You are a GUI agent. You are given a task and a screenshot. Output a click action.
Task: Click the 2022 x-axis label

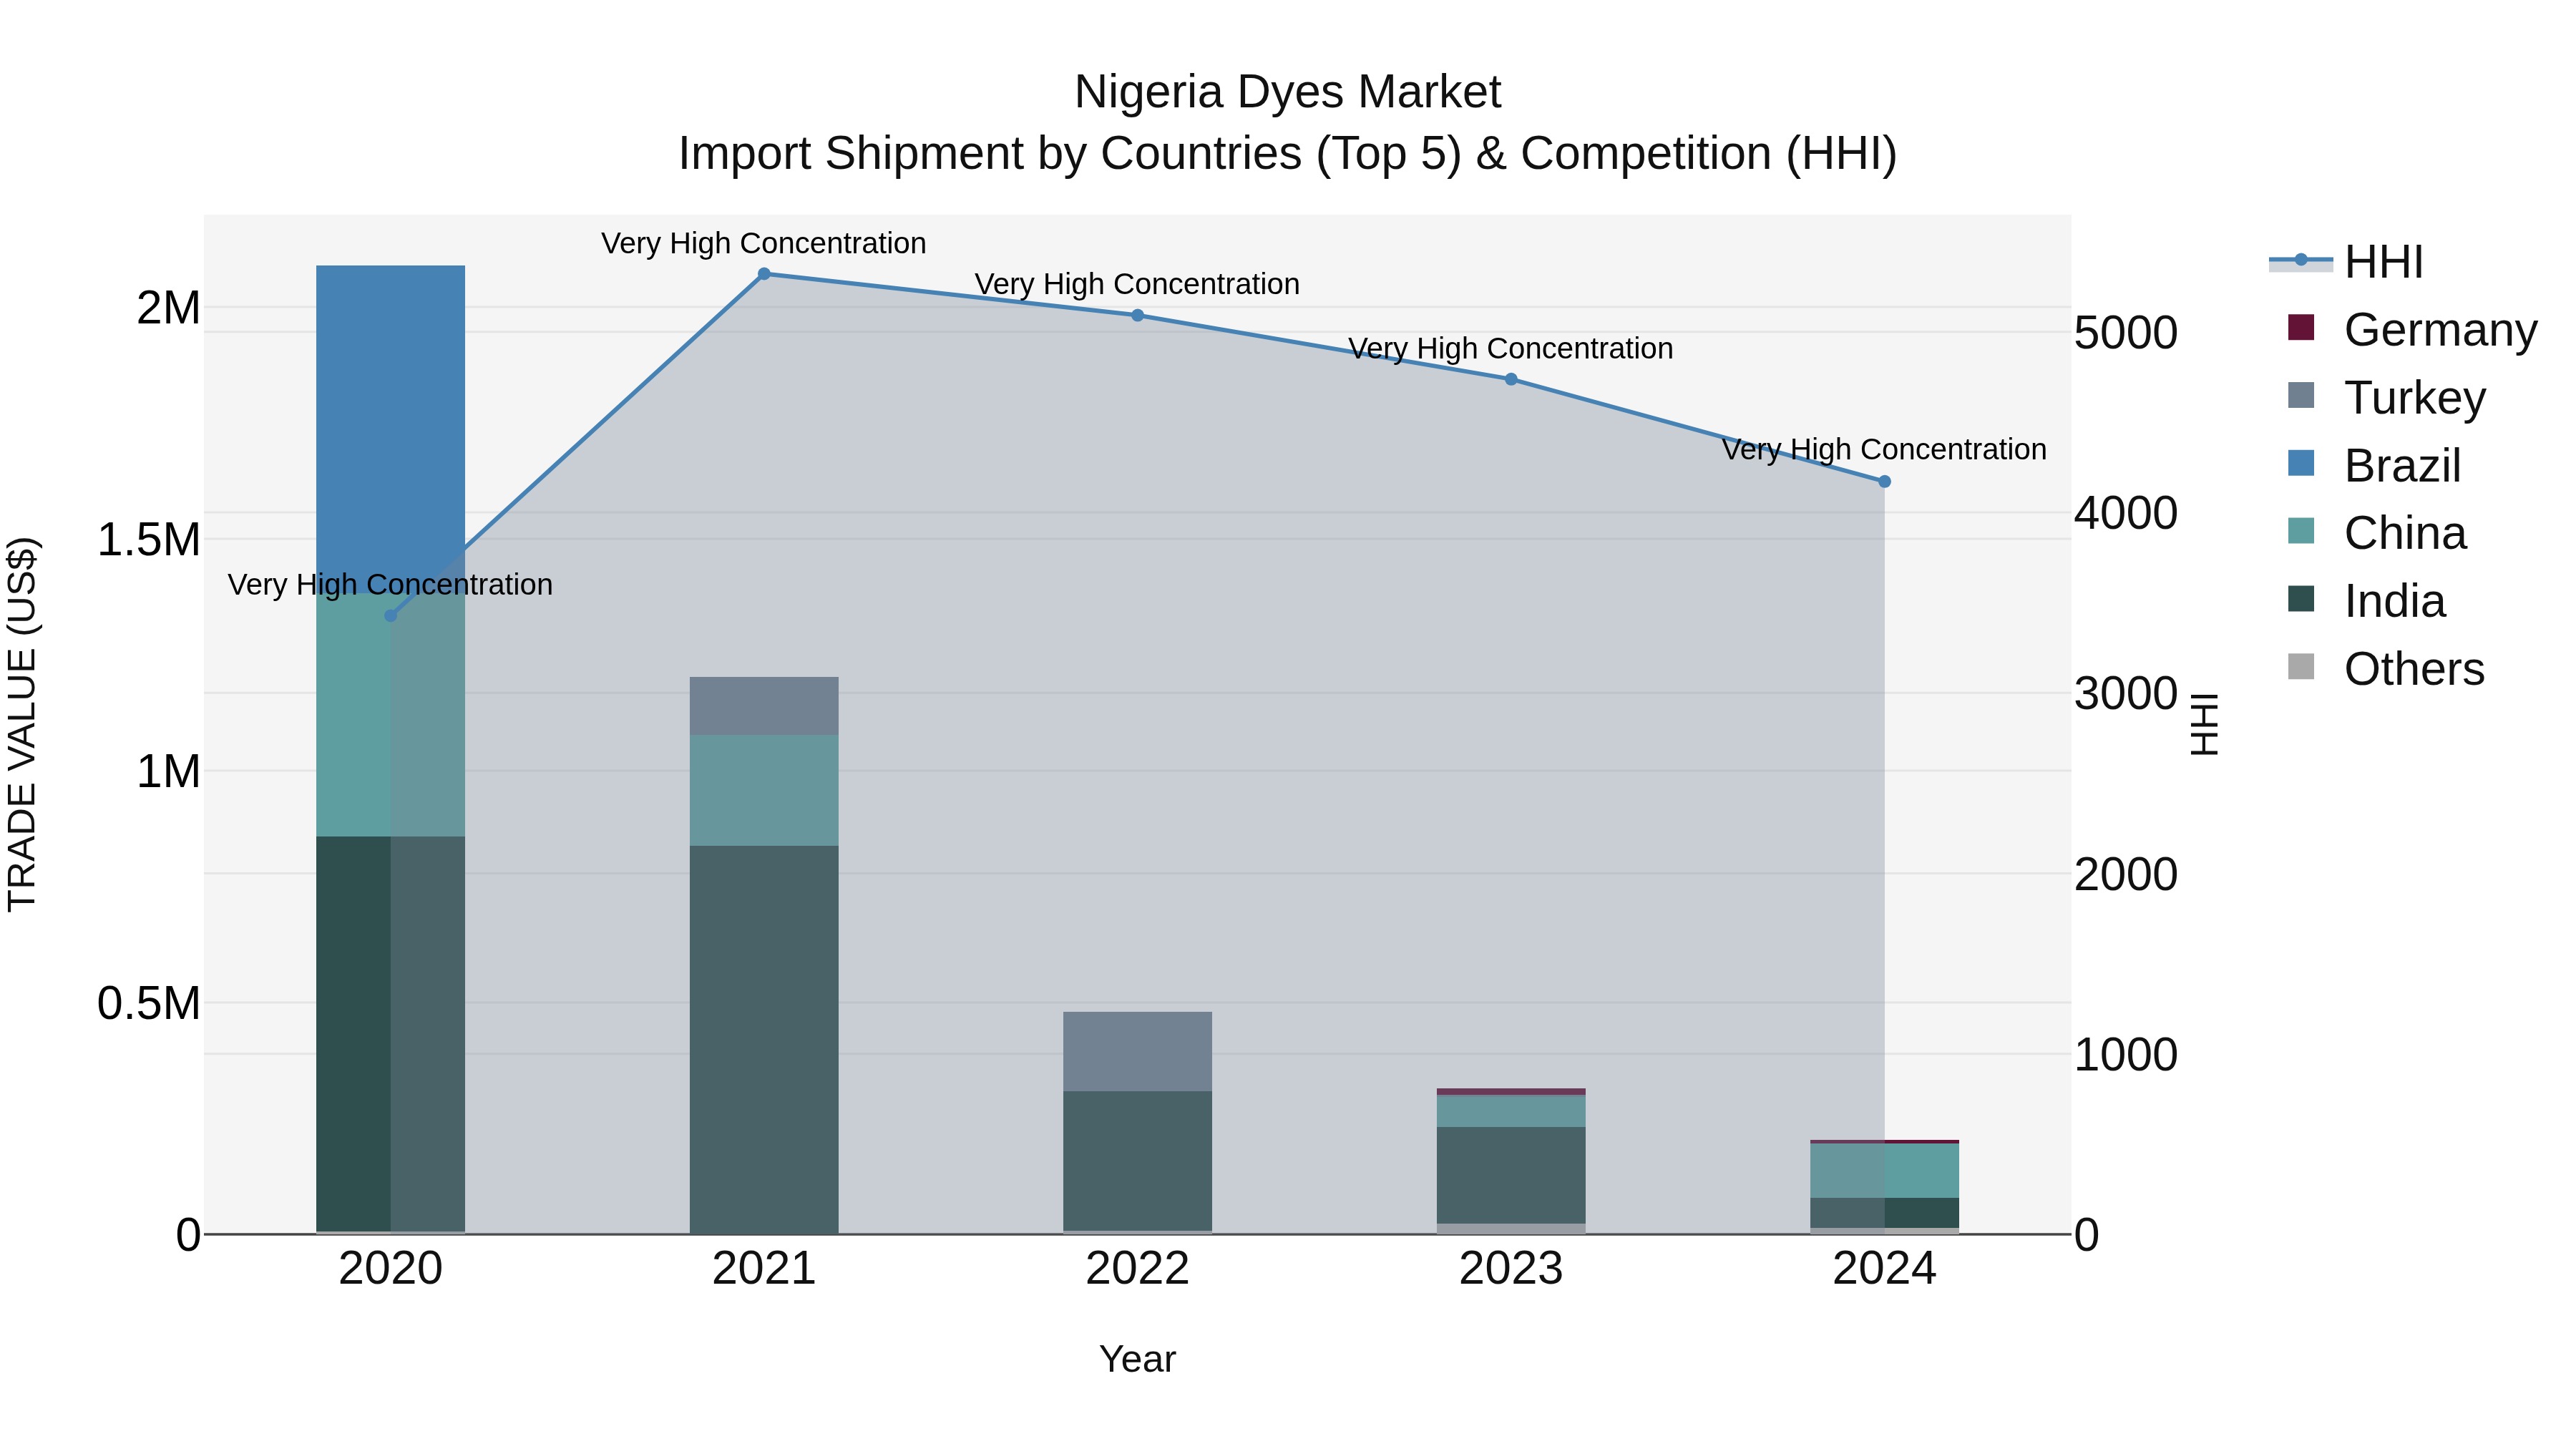1137,1269
